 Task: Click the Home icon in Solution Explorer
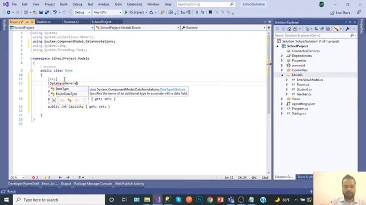289,29
